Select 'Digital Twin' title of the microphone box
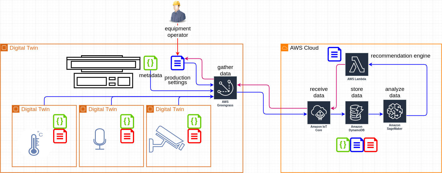This screenshot has height=173, width=442. tap(103, 109)
